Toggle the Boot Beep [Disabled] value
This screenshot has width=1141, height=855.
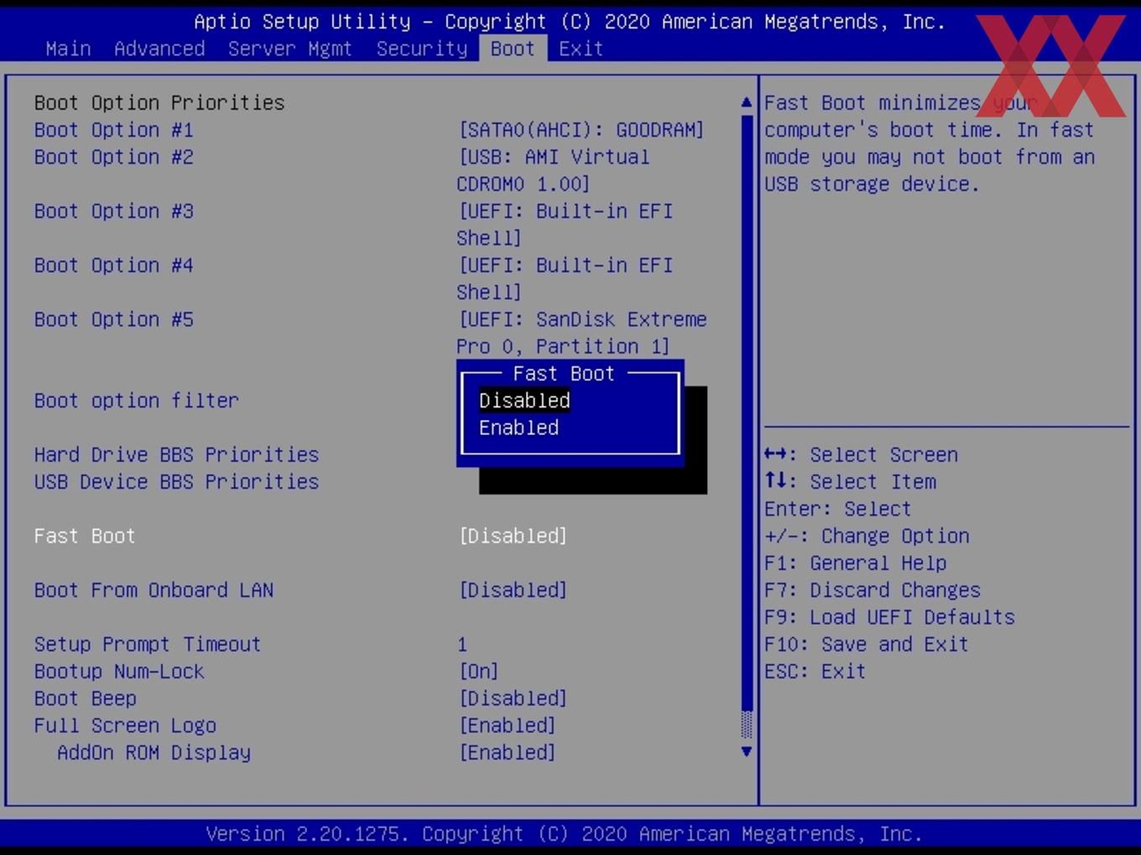pos(513,698)
